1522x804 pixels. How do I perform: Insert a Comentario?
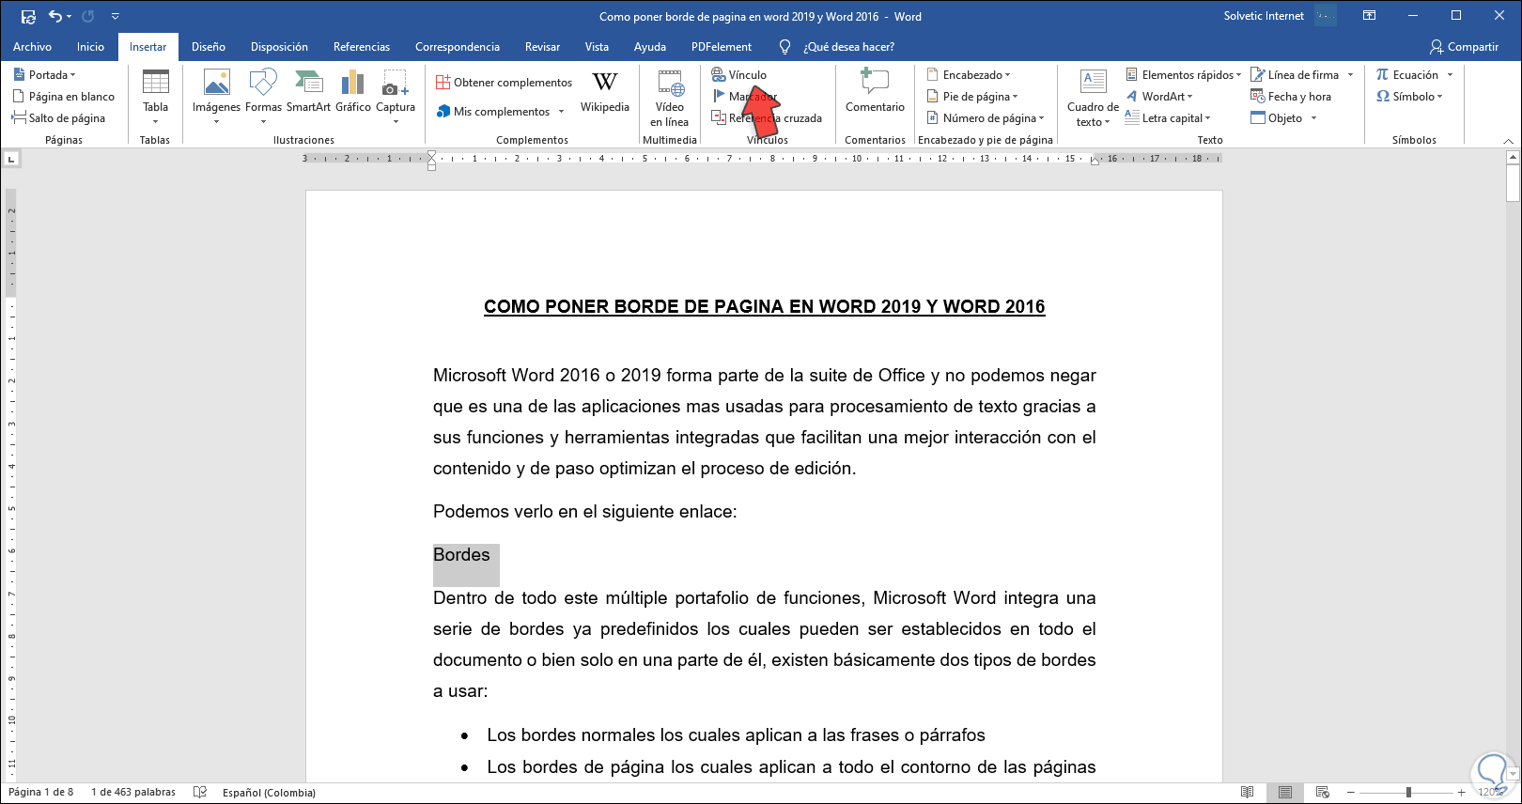pyautogui.click(x=875, y=92)
